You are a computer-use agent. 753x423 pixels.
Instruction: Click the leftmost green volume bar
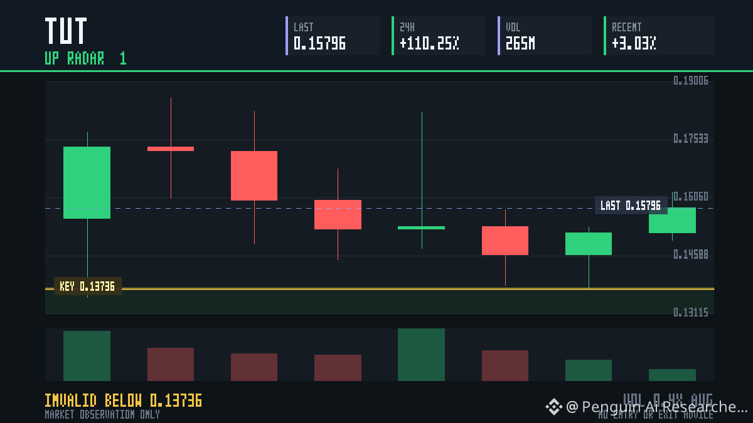87,356
